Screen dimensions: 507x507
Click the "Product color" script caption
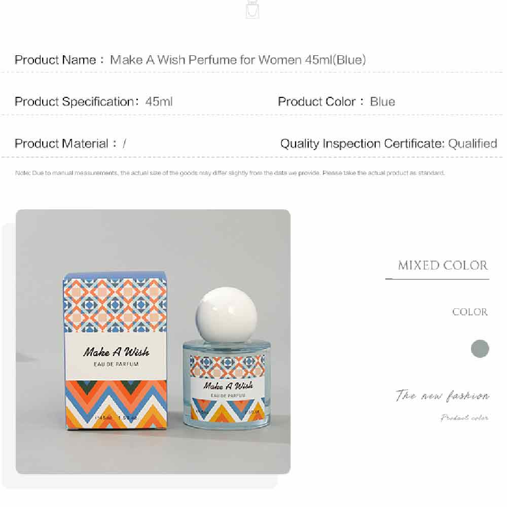(464, 417)
